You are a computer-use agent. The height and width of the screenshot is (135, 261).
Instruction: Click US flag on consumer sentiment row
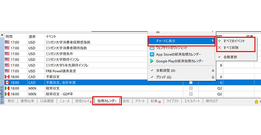coord(7,42)
